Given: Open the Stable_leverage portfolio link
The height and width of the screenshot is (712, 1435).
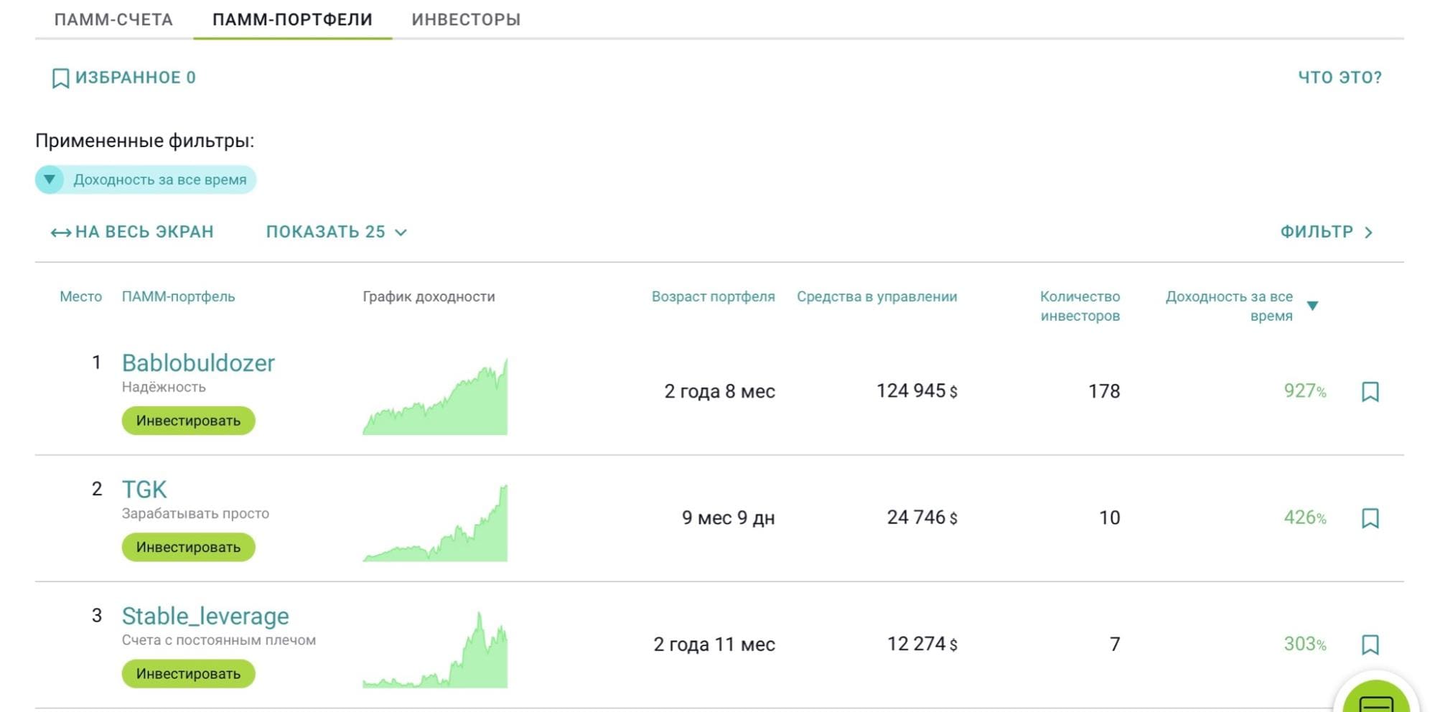Looking at the screenshot, I should click(x=205, y=616).
